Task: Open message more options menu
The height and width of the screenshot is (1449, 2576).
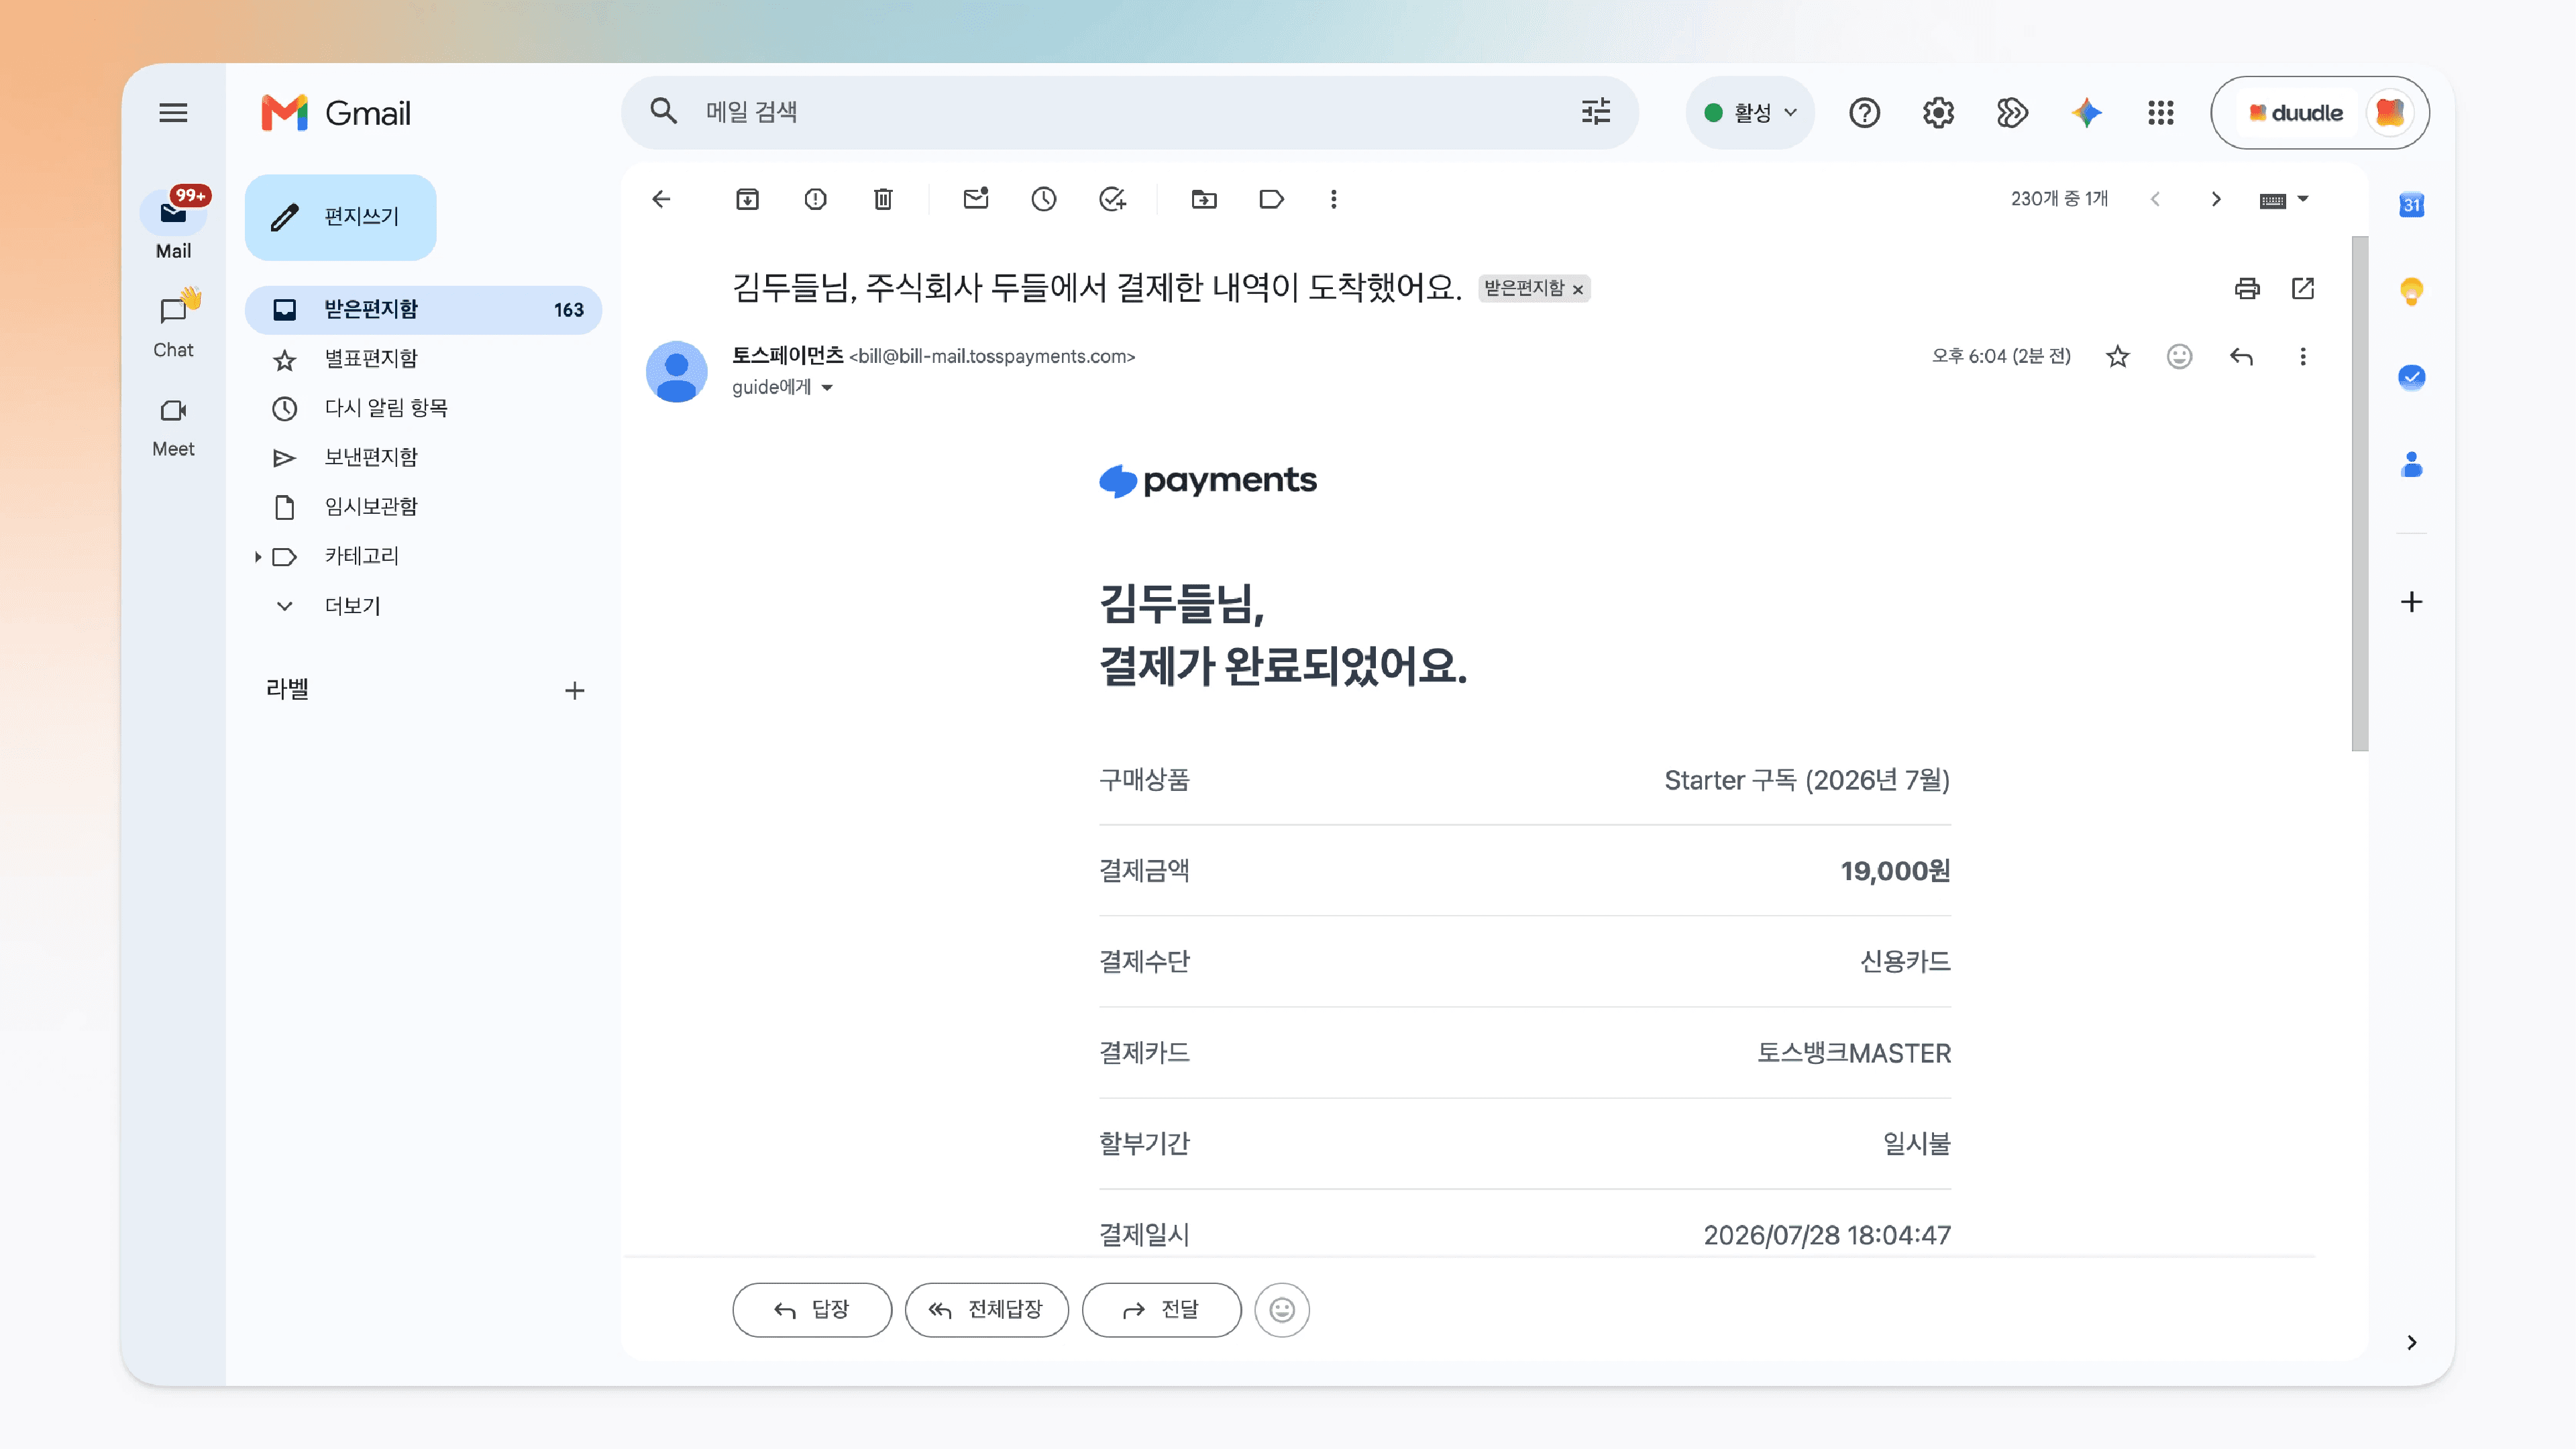Action: [2303, 357]
